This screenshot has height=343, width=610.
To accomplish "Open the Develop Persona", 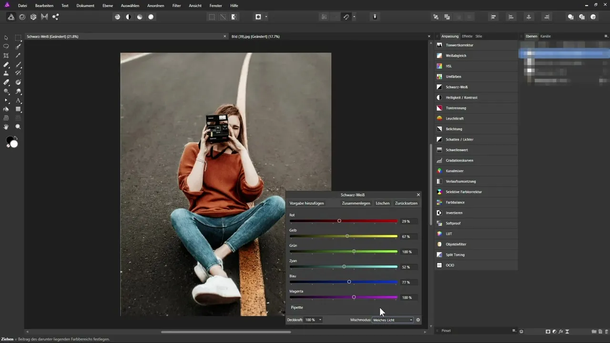I will tap(33, 17).
